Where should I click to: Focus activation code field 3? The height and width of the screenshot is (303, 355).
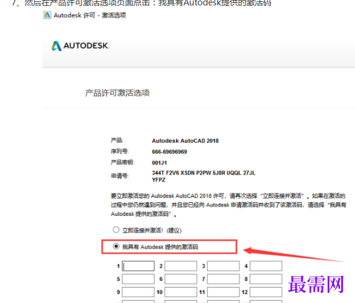coord(223,266)
